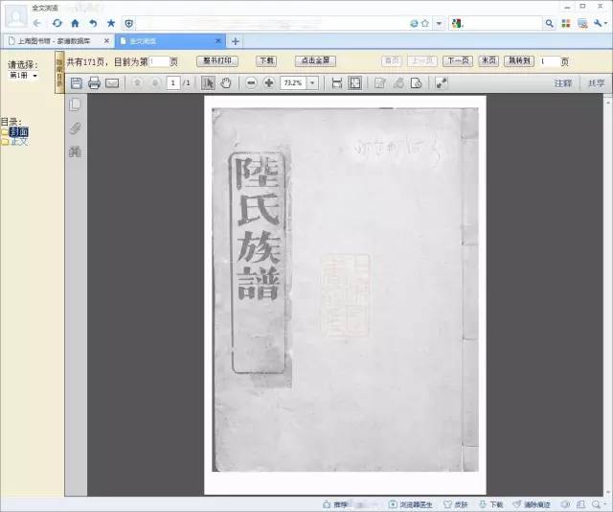Select 封面 in the 目录 tree
This screenshot has height=512, width=613.
tap(19, 132)
